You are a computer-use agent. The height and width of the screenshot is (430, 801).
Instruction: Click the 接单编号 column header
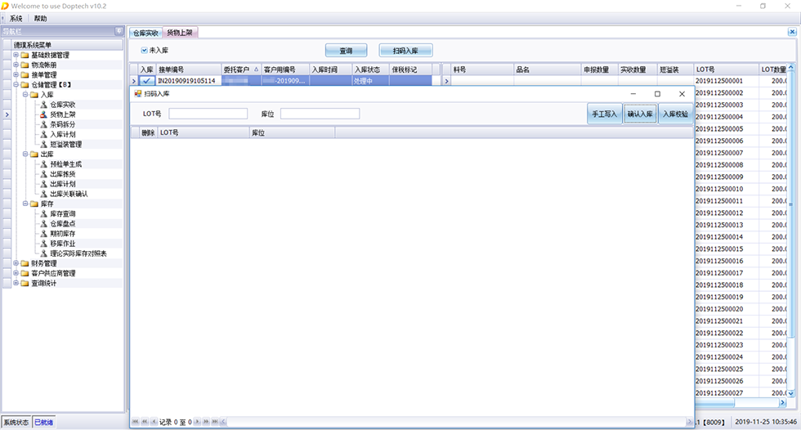coord(189,69)
